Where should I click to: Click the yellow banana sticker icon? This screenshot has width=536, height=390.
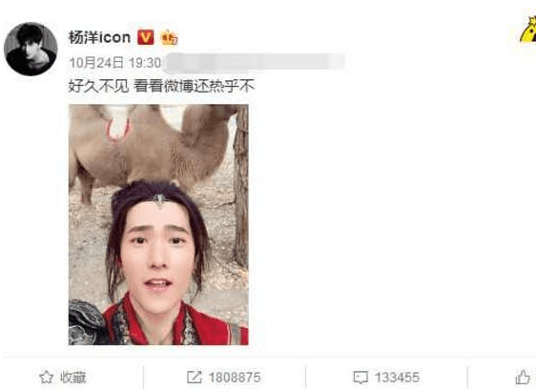[527, 31]
